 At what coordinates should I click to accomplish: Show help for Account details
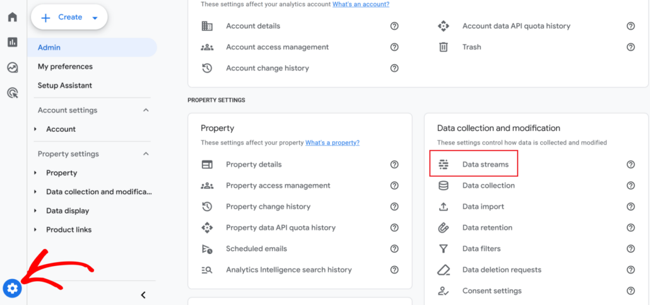tap(394, 26)
